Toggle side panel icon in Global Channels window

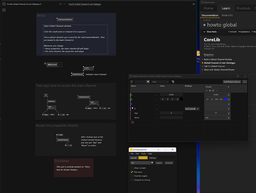coord(132,82)
